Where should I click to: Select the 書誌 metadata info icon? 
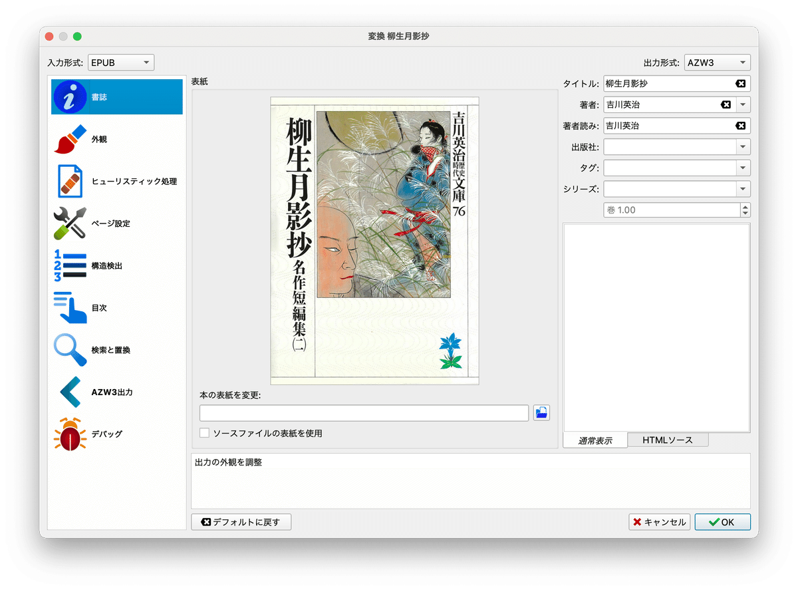pos(70,97)
